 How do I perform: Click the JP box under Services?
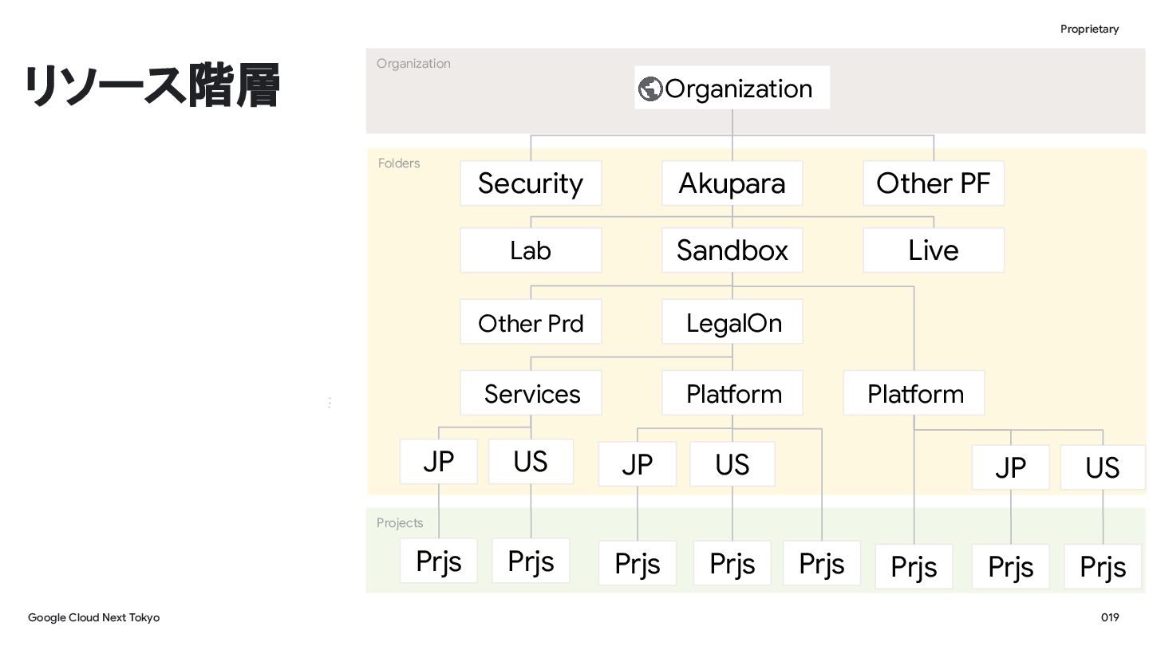(439, 462)
